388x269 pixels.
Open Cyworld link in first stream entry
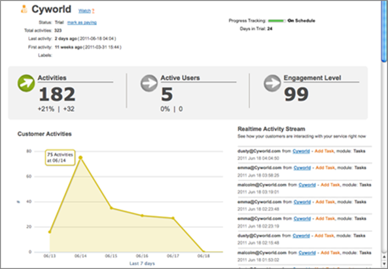[x=301, y=151]
